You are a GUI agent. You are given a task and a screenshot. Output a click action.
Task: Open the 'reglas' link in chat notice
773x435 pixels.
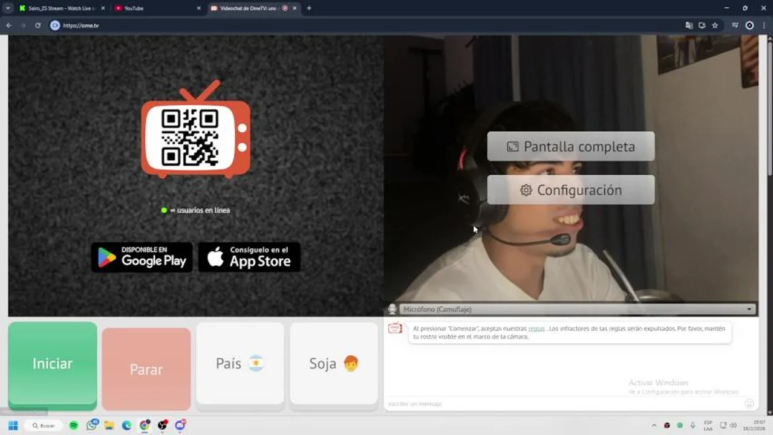[x=537, y=329]
